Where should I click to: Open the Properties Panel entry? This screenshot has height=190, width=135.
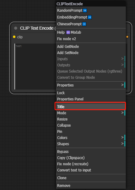click(91, 99)
